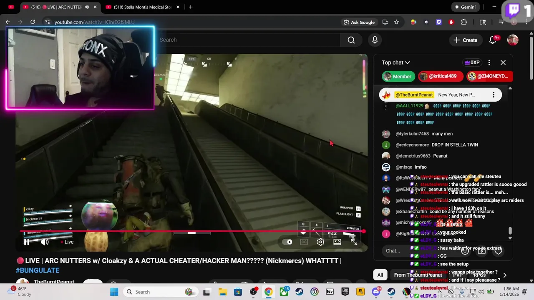This screenshot has height=300, width=534.
Task: Expand the Top chat dropdown
Action: (x=396, y=62)
